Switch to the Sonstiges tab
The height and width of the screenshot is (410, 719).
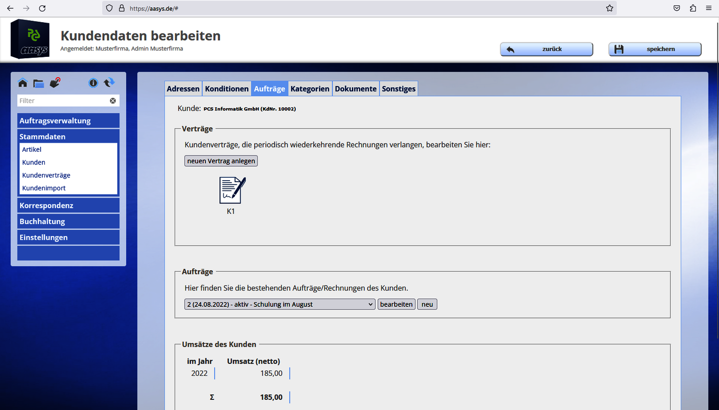point(399,89)
